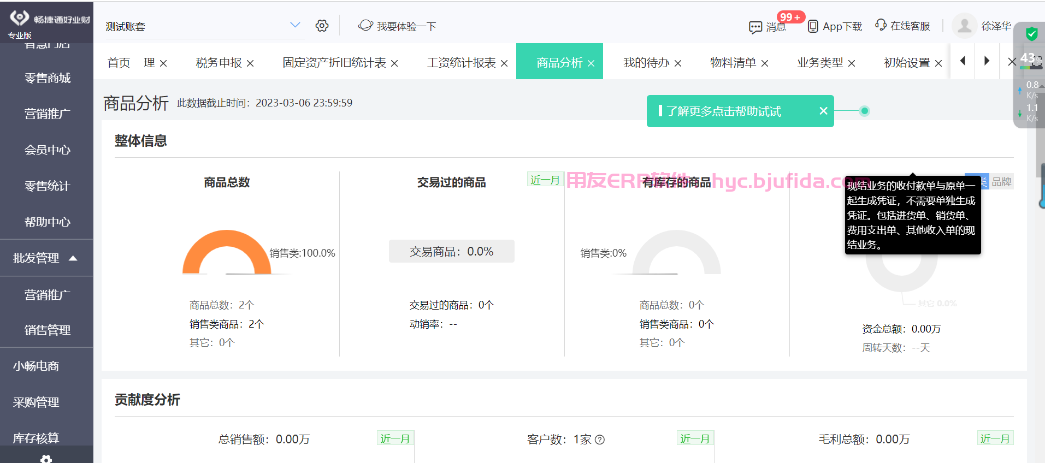Close the 我的待办 tab
The image size is (1045, 463).
coord(678,63)
